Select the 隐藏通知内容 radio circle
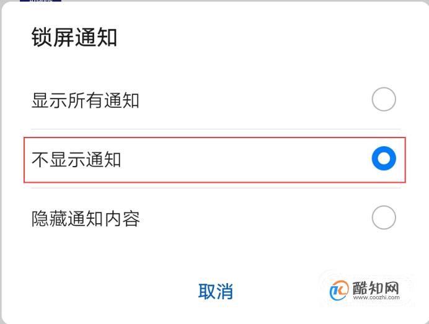The image size is (429, 324). click(x=384, y=217)
